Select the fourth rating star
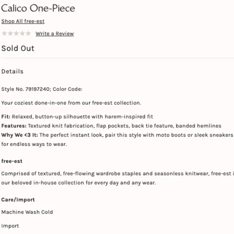 tap(22, 33)
